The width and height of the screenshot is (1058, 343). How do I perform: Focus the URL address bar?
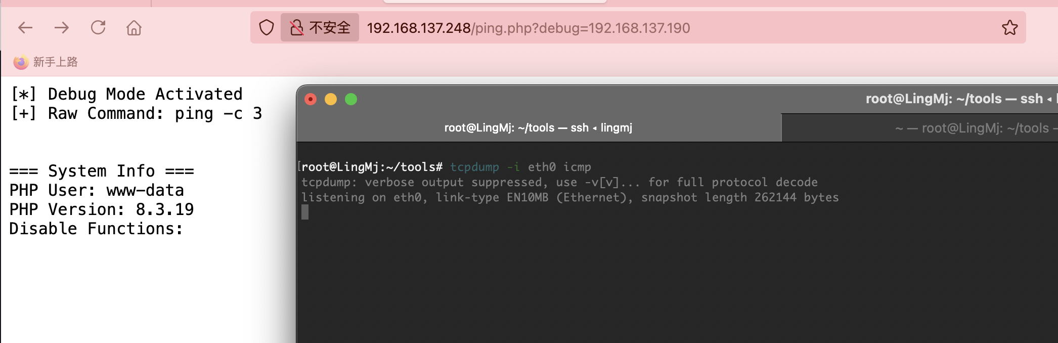[528, 28]
